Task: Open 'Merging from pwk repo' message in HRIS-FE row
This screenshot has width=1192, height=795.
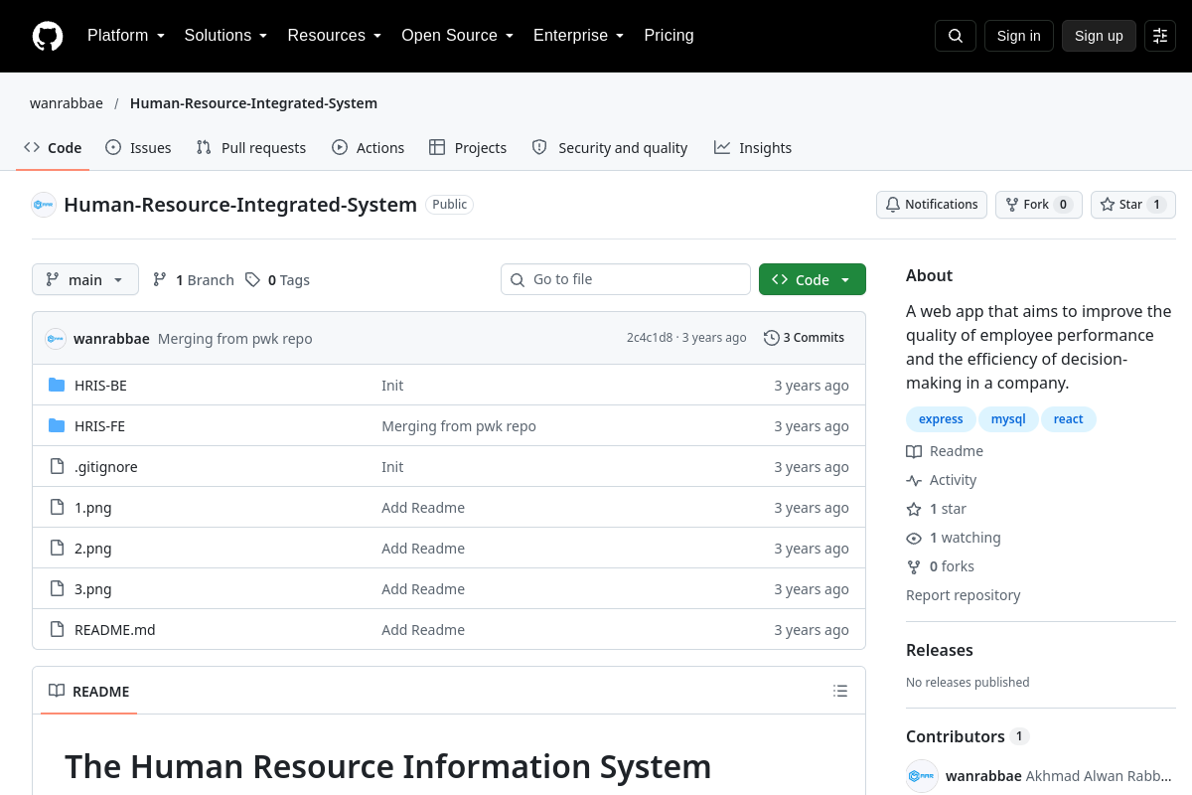Action: [459, 426]
